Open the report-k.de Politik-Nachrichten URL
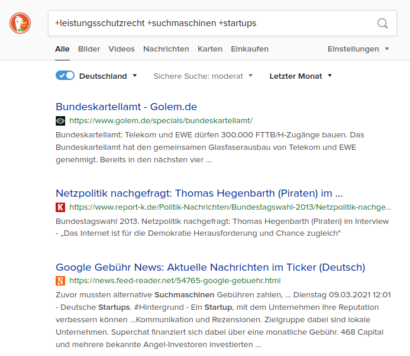 [x=230, y=207]
